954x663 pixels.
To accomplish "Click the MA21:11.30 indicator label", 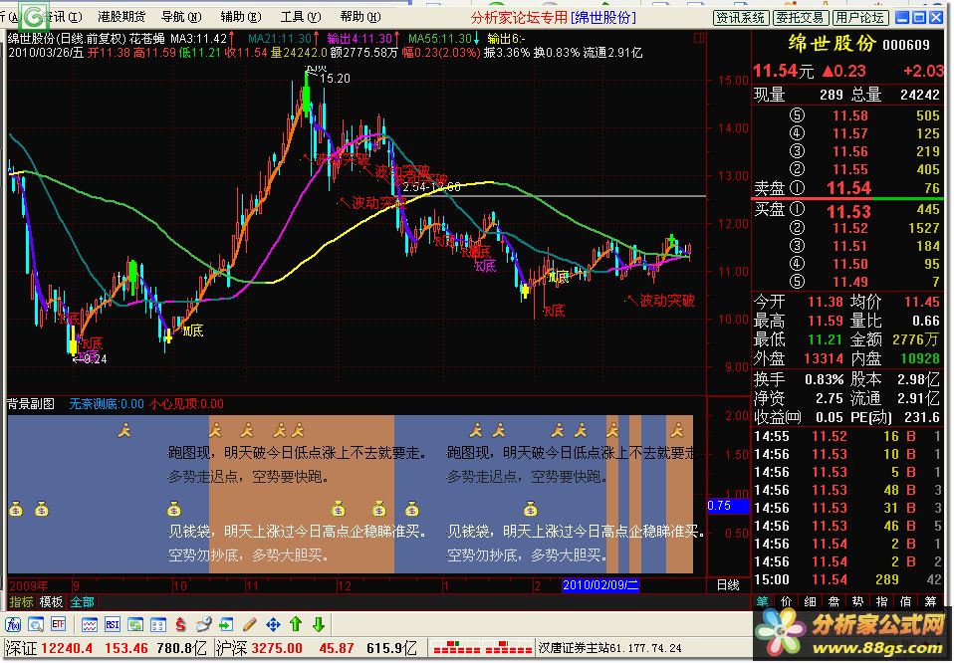I will click(280, 38).
